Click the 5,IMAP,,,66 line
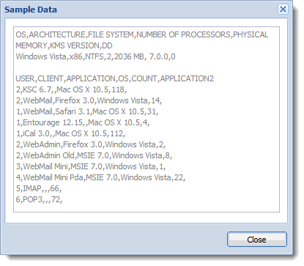304x266 pixels. [x=39, y=188]
